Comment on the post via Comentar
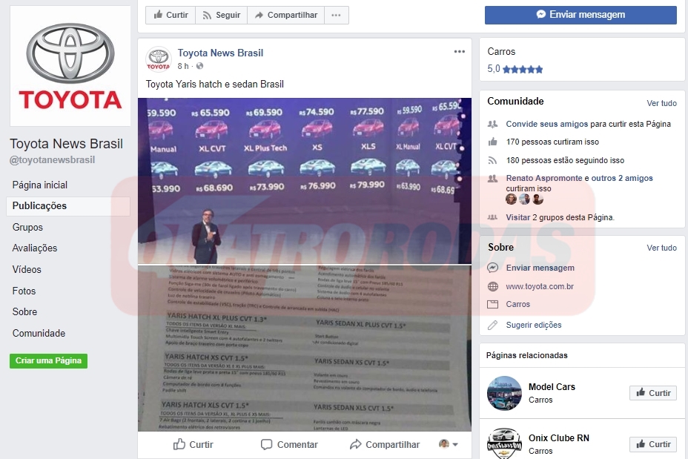The image size is (688, 459). click(289, 444)
